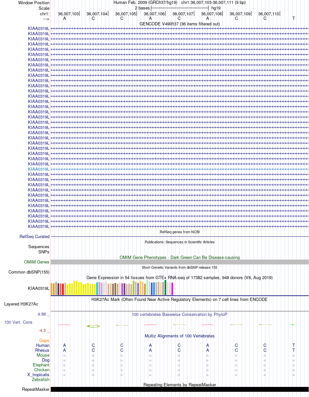This screenshot has width=309, height=397.
Task: Open the RefSeq Curated track label
Action: pos(34,237)
